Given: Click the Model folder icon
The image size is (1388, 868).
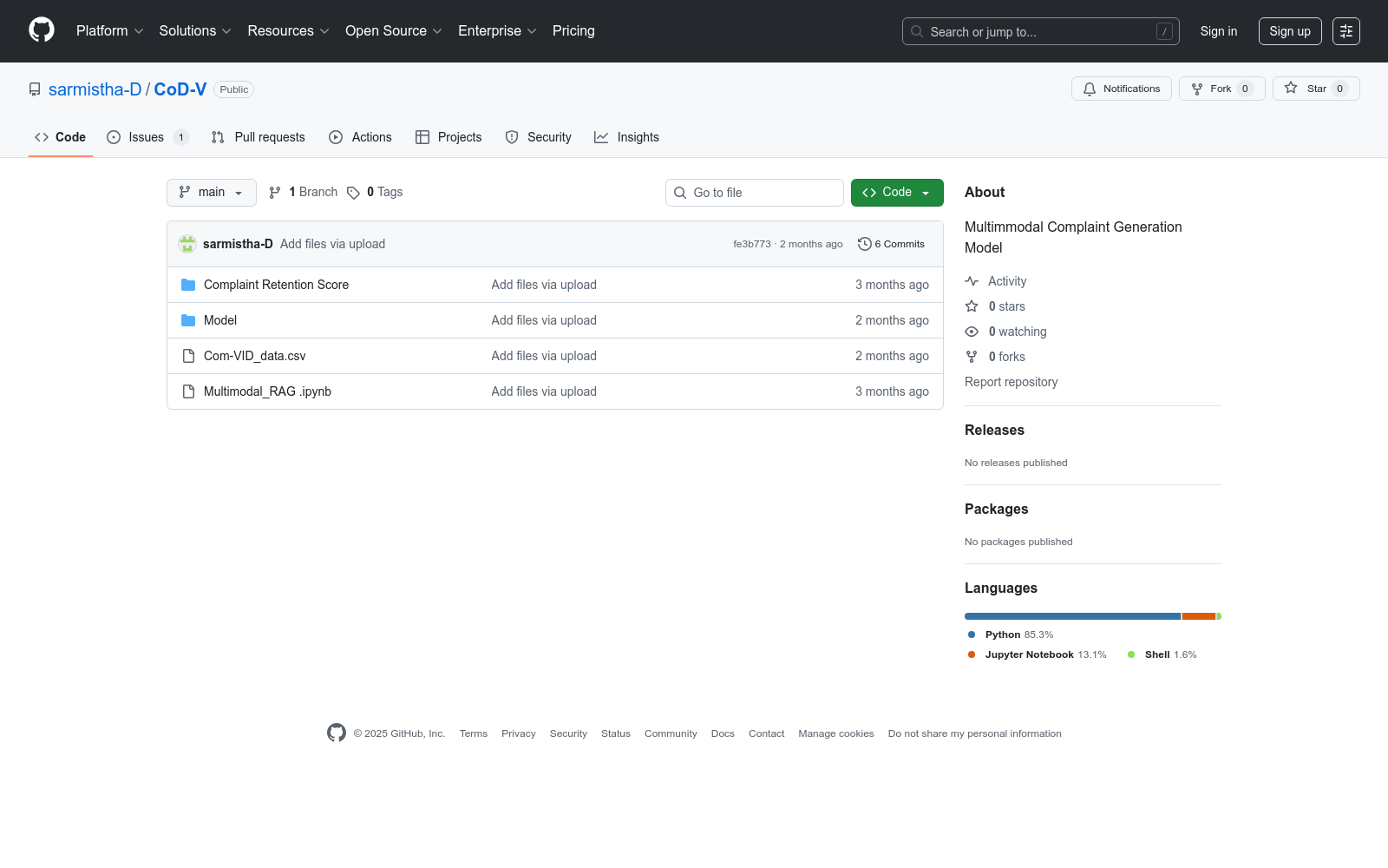Looking at the screenshot, I should (188, 320).
